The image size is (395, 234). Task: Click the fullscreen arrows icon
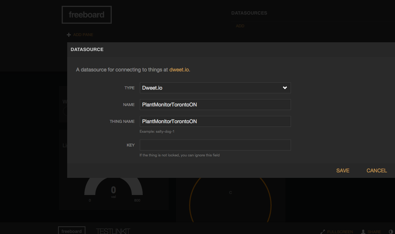pyautogui.click(x=323, y=231)
